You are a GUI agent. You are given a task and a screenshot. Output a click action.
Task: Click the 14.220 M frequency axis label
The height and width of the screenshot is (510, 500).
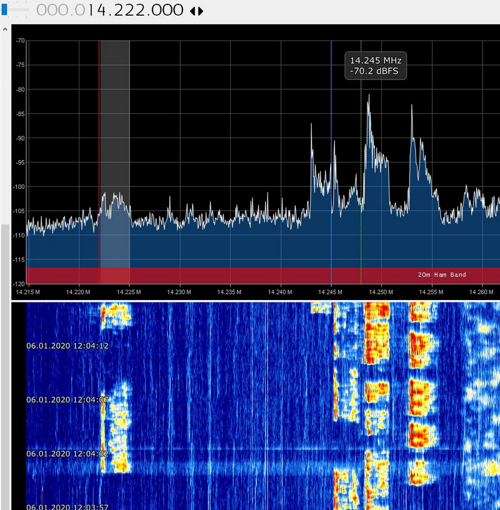point(78,292)
